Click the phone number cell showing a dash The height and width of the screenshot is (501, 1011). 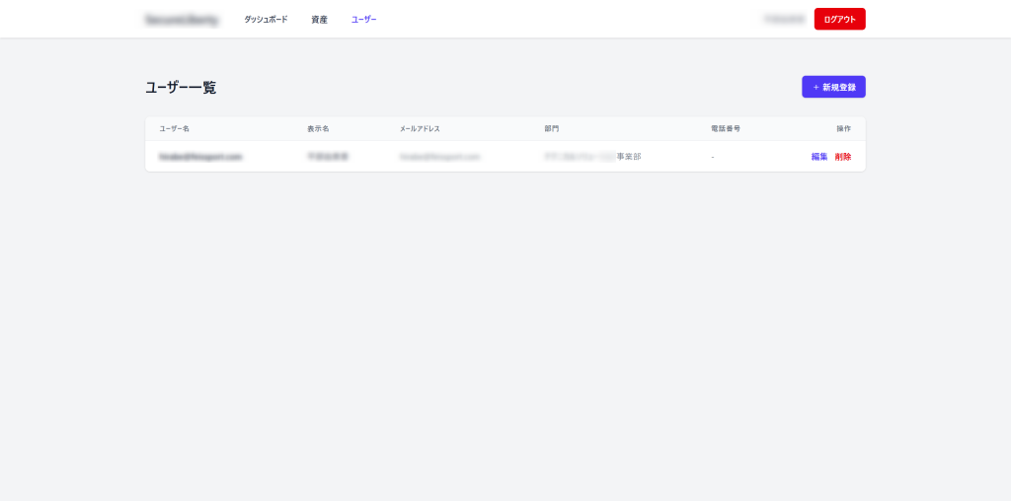713,157
